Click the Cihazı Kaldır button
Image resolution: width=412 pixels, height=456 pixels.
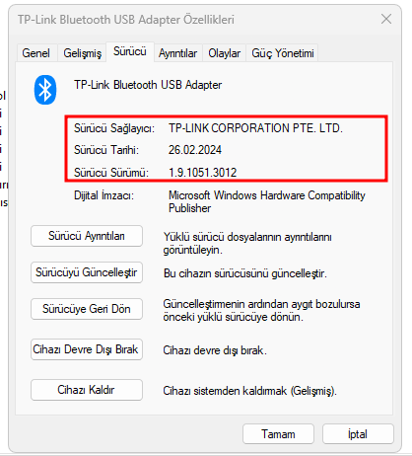coord(87,390)
